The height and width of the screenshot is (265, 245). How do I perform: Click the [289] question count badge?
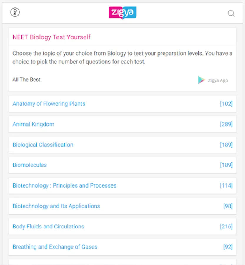[226, 124]
